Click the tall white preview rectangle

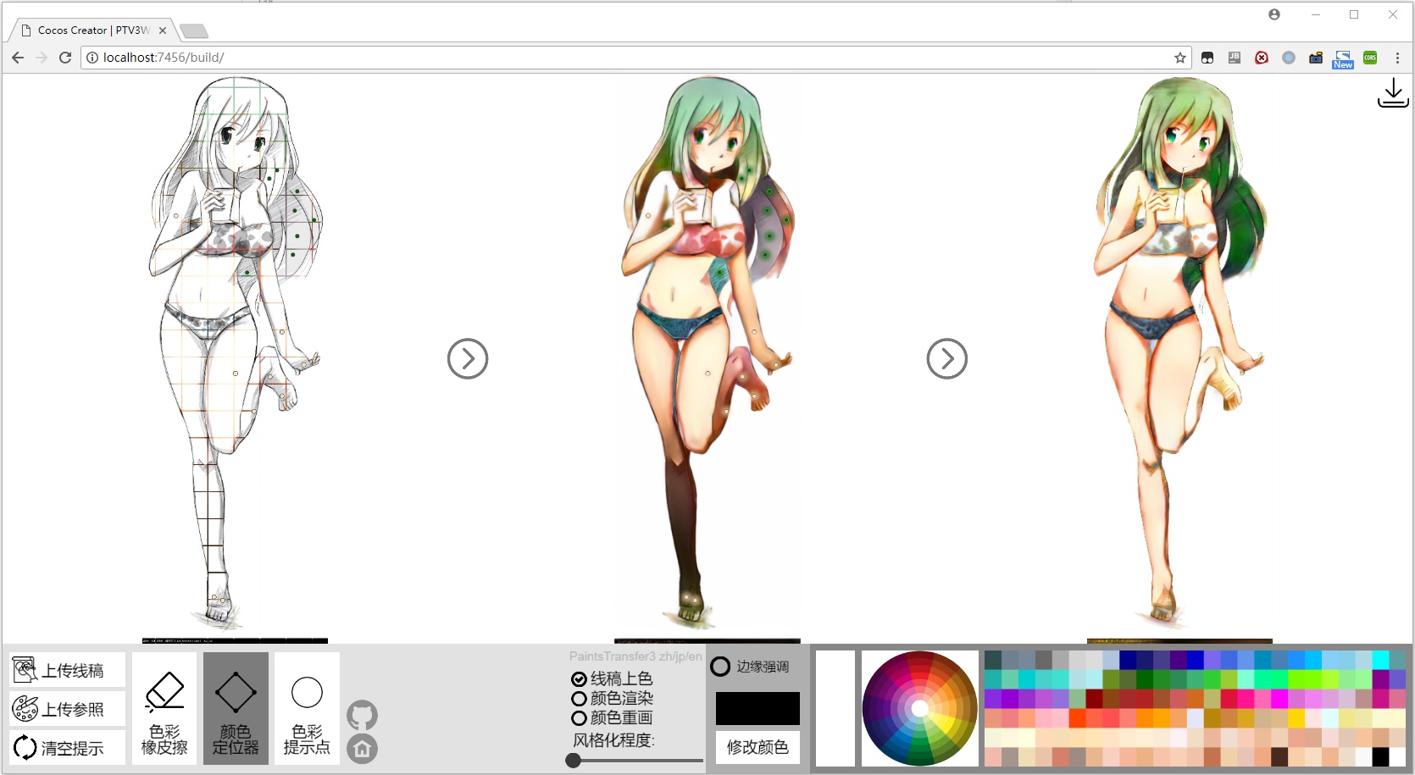(x=835, y=708)
